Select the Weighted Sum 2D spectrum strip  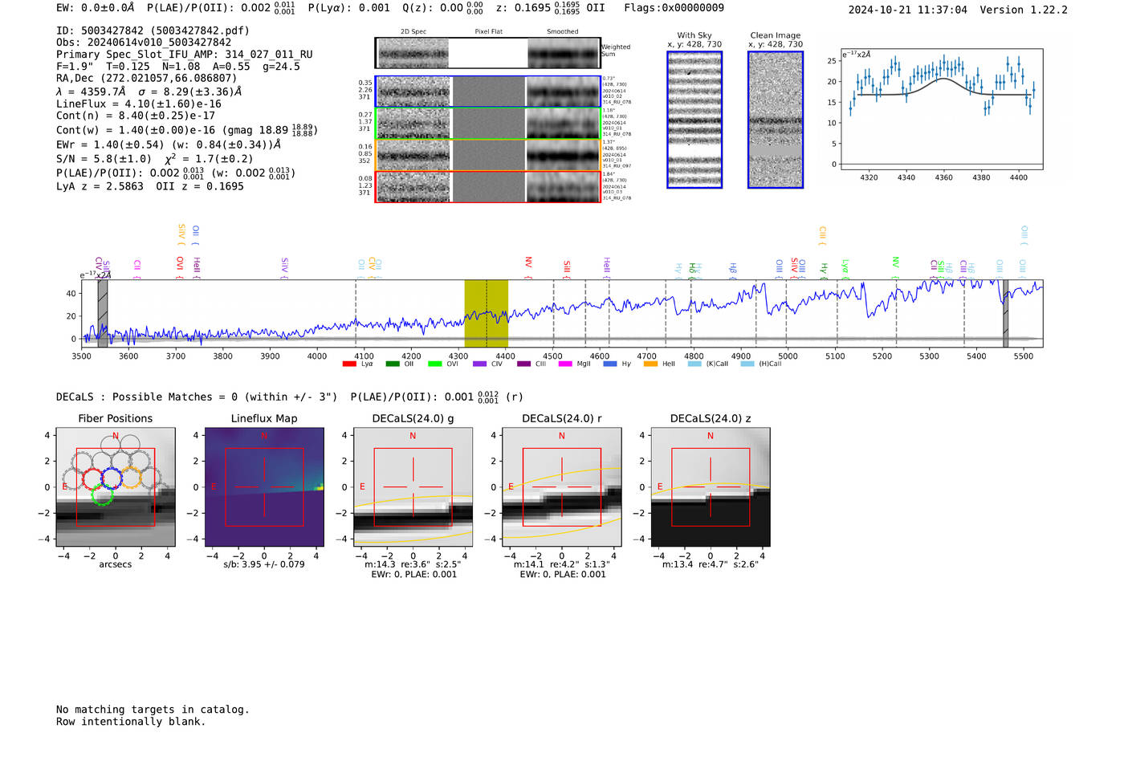tap(487, 53)
